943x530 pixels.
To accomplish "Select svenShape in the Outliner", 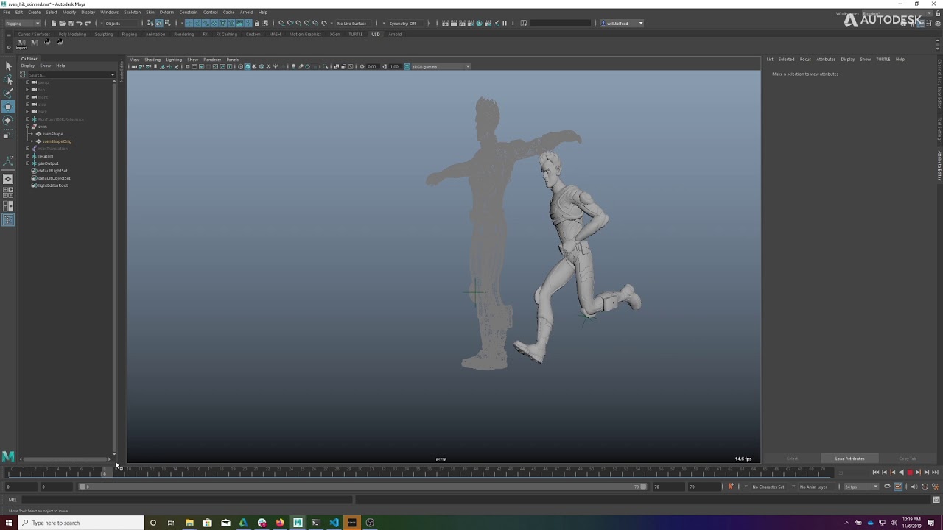I will pyautogui.click(x=53, y=134).
